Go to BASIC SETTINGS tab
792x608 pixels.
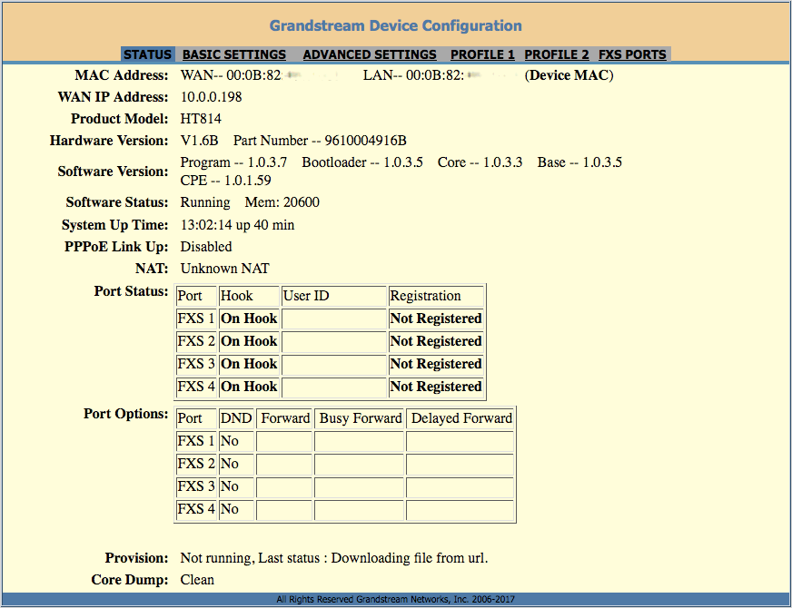pyautogui.click(x=233, y=54)
